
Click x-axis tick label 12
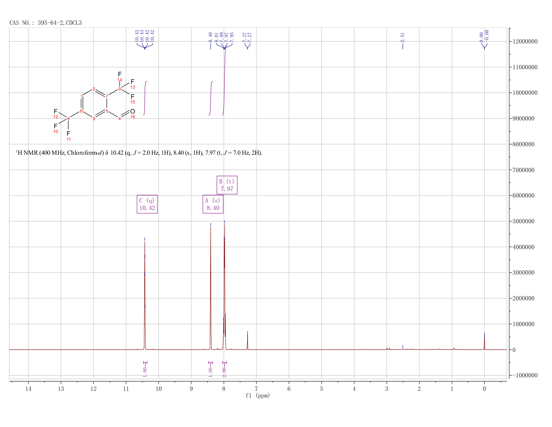93,389
